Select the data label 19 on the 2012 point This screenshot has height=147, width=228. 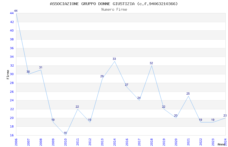90,120
